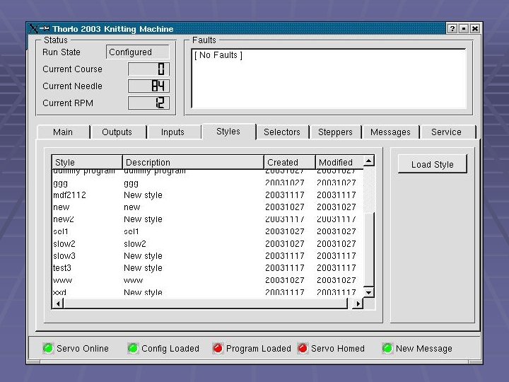Open the Inputs tab
Image resolution: width=509 pixels, height=382 pixels.
pyautogui.click(x=172, y=132)
